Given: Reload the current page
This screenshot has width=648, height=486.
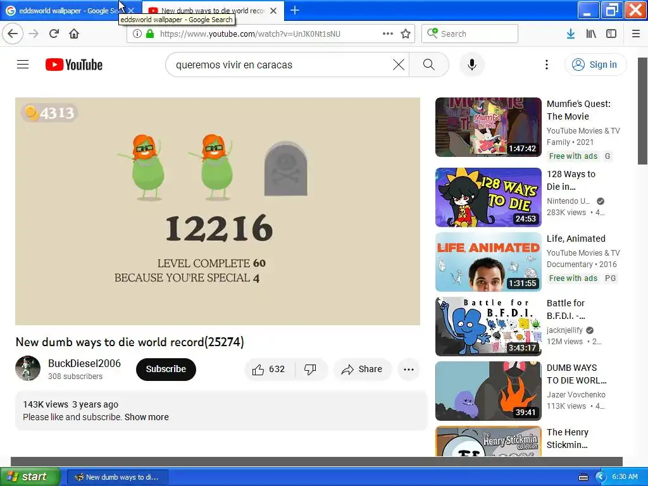Looking at the screenshot, I should [54, 34].
